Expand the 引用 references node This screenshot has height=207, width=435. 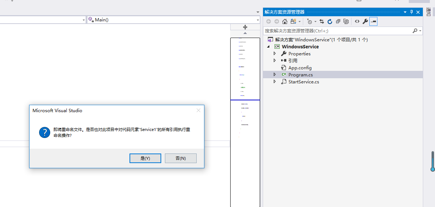pyautogui.click(x=275, y=61)
